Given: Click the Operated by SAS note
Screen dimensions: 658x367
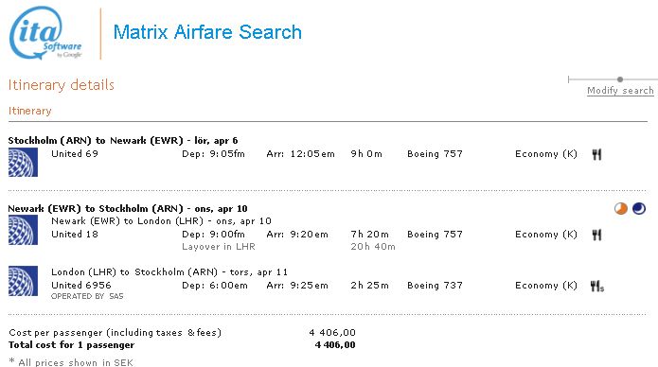Looking at the screenshot, I should pos(87,296).
